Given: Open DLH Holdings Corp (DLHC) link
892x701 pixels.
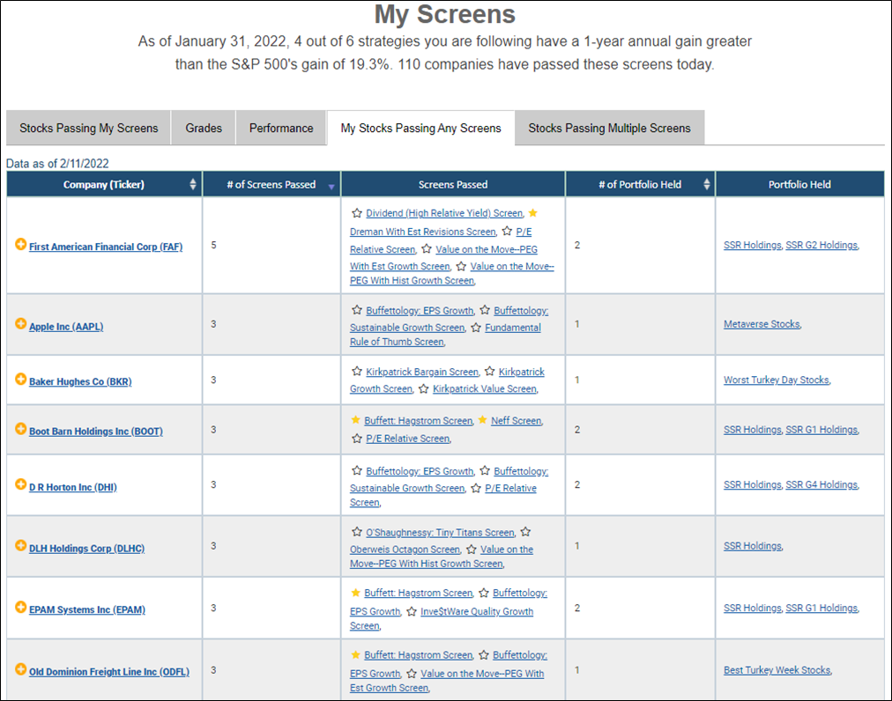Looking at the screenshot, I should pos(87,548).
